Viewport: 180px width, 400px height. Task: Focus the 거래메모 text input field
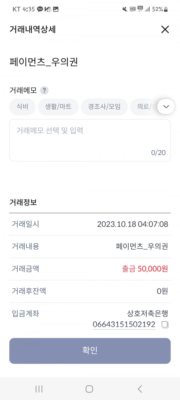point(90,140)
